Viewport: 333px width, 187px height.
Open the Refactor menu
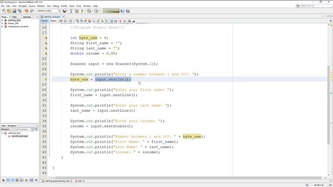[41, 6]
